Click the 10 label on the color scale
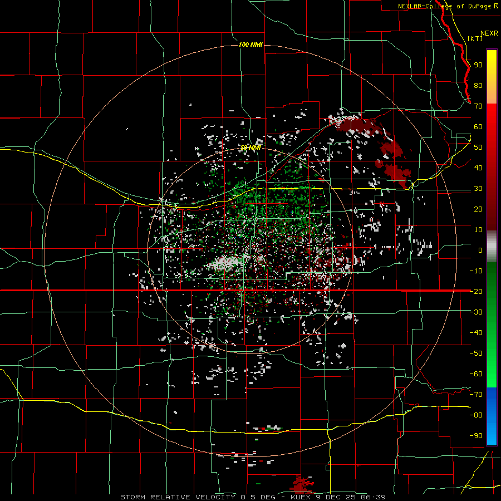Image resolution: width=501 pixels, height=501 pixels. [478, 230]
